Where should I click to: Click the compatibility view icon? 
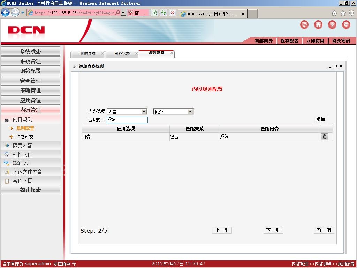(154, 13)
